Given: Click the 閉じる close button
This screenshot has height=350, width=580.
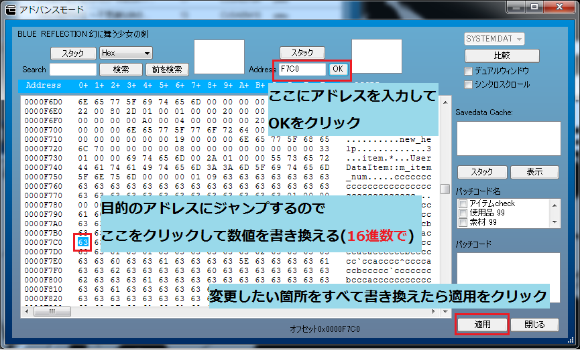Looking at the screenshot, I should pos(534,325).
